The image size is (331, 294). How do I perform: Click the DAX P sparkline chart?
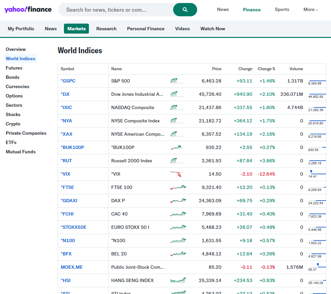click(x=178, y=201)
